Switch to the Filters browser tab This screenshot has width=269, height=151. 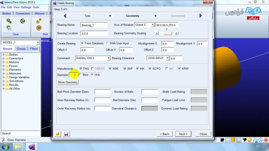[34, 49]
